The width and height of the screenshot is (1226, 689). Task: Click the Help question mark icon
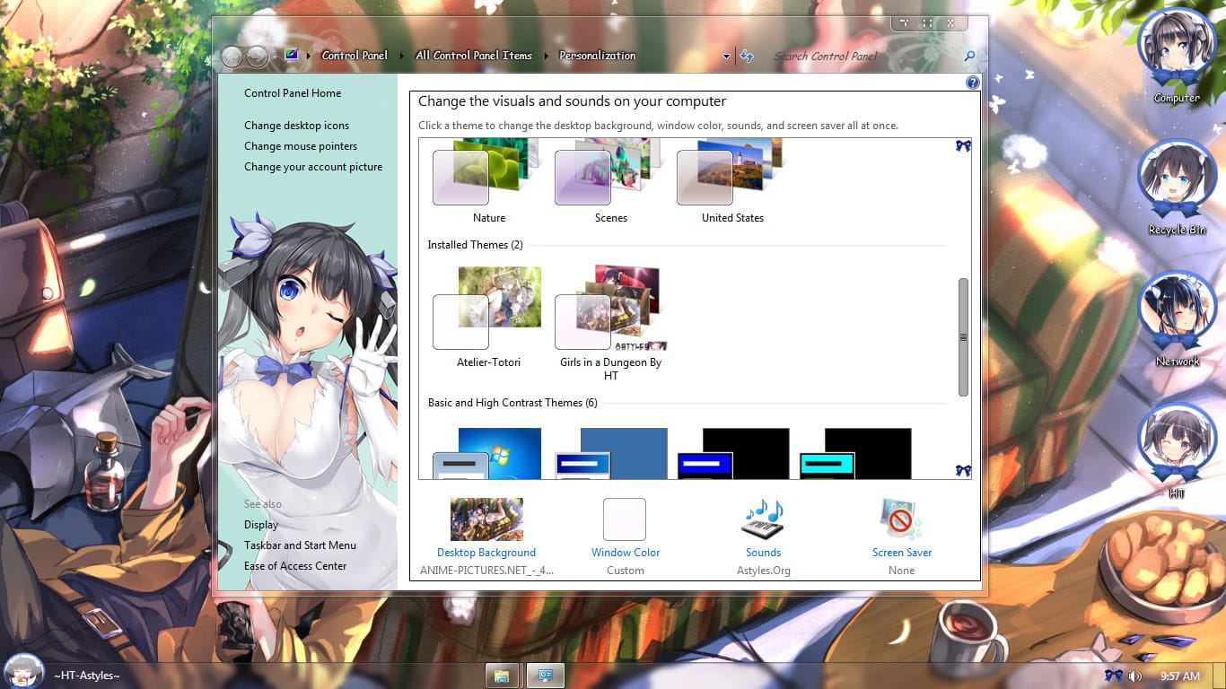pyautogui.click(x=972, y=82)
